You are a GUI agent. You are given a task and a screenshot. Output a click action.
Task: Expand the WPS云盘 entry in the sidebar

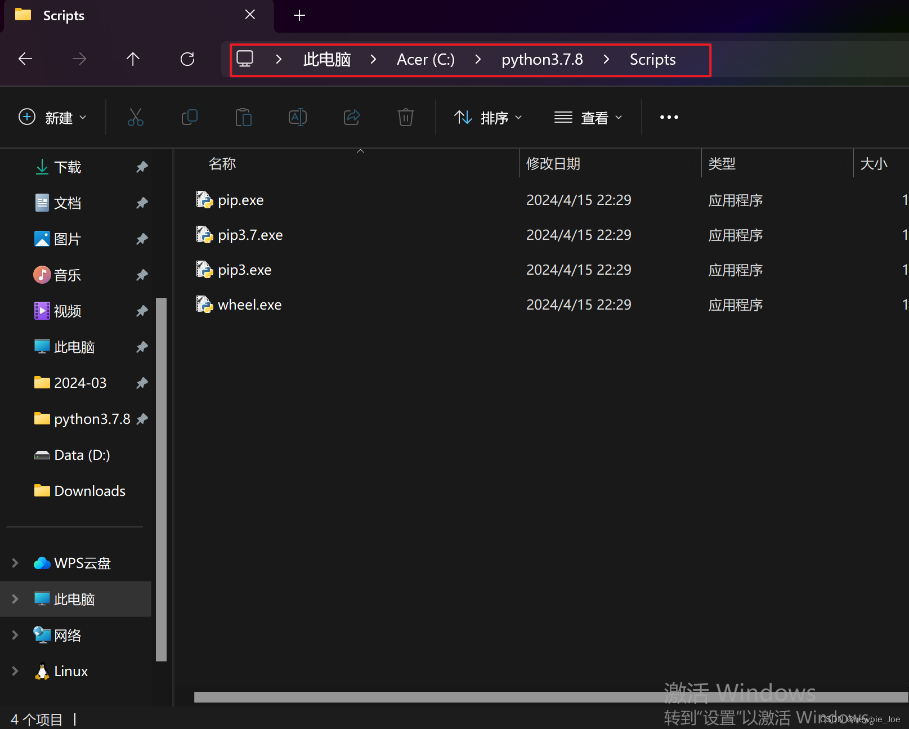pos(14,562)
